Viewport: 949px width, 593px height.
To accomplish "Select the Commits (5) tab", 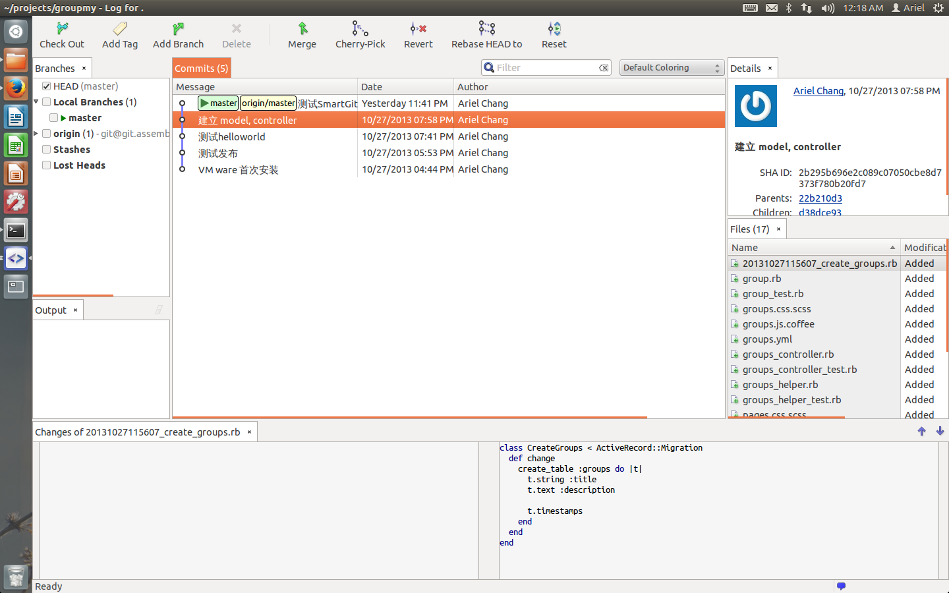I will [x=201, y=69].
